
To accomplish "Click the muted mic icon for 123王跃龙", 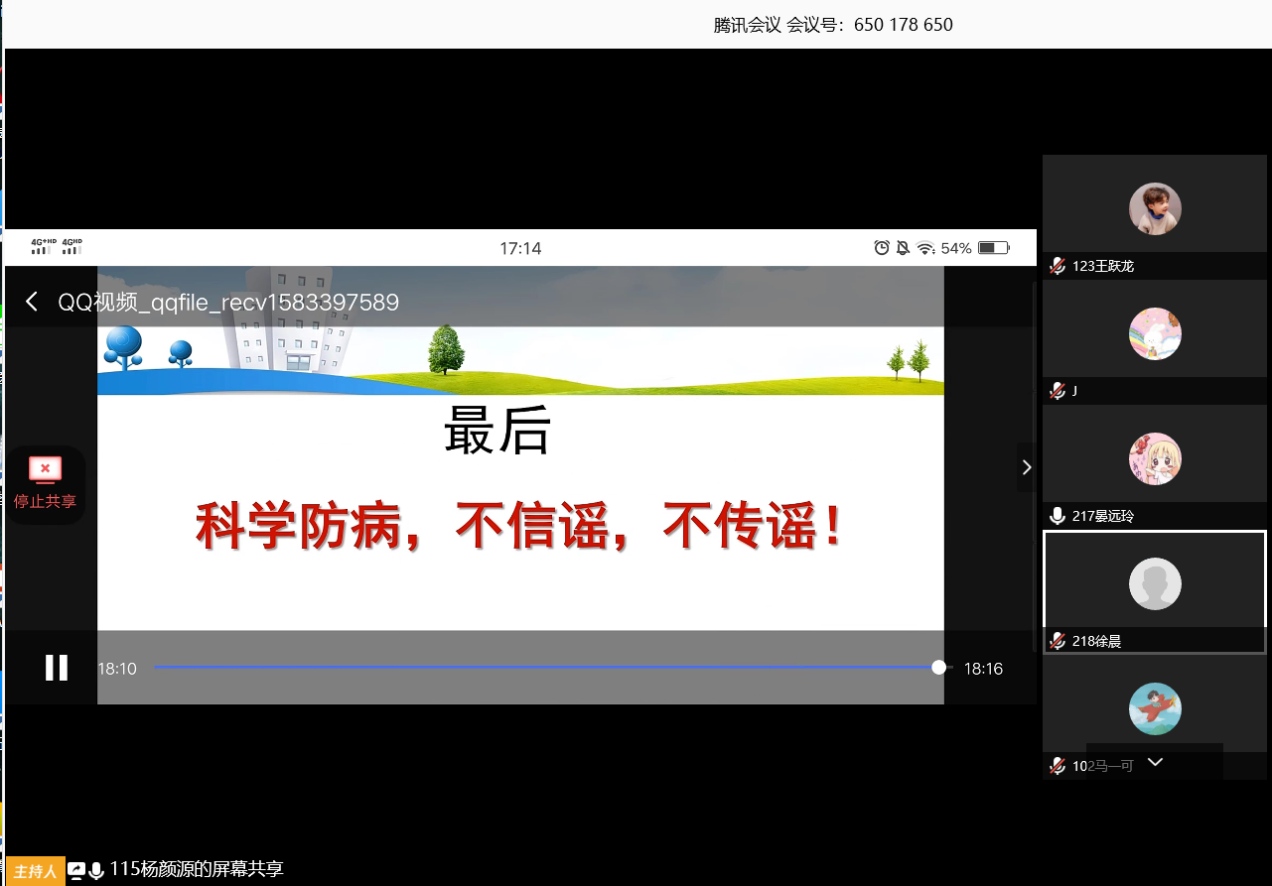I will 1058,266.
